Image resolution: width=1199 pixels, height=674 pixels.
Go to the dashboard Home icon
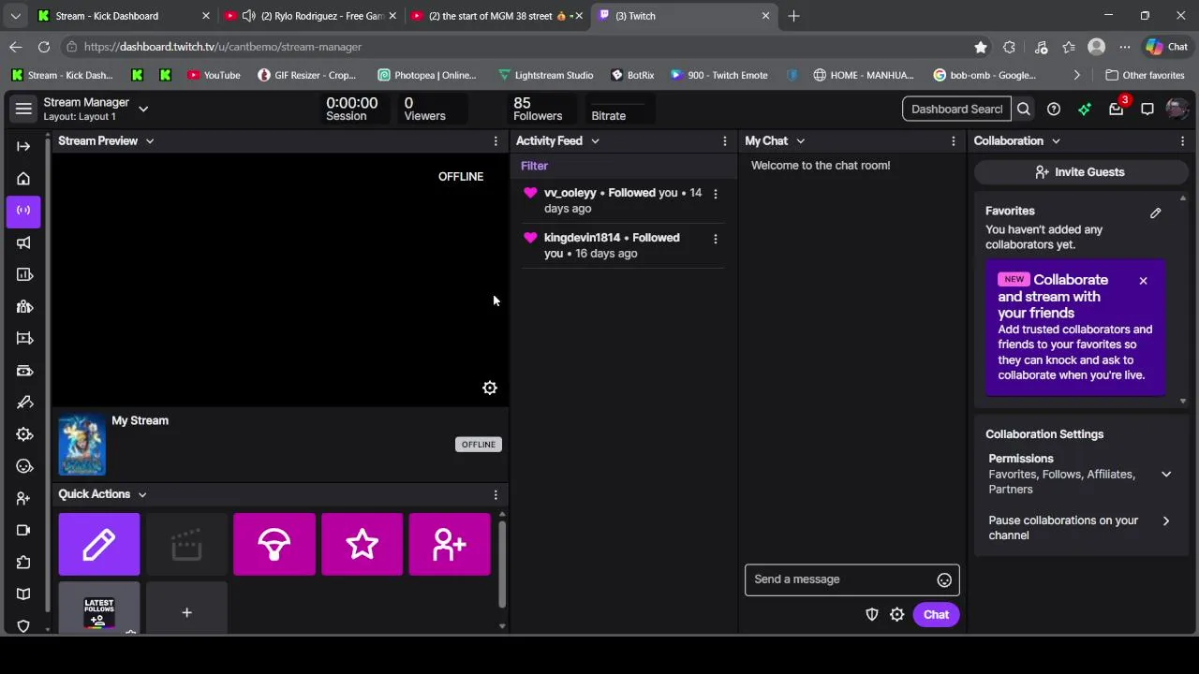tap(23, 178)
